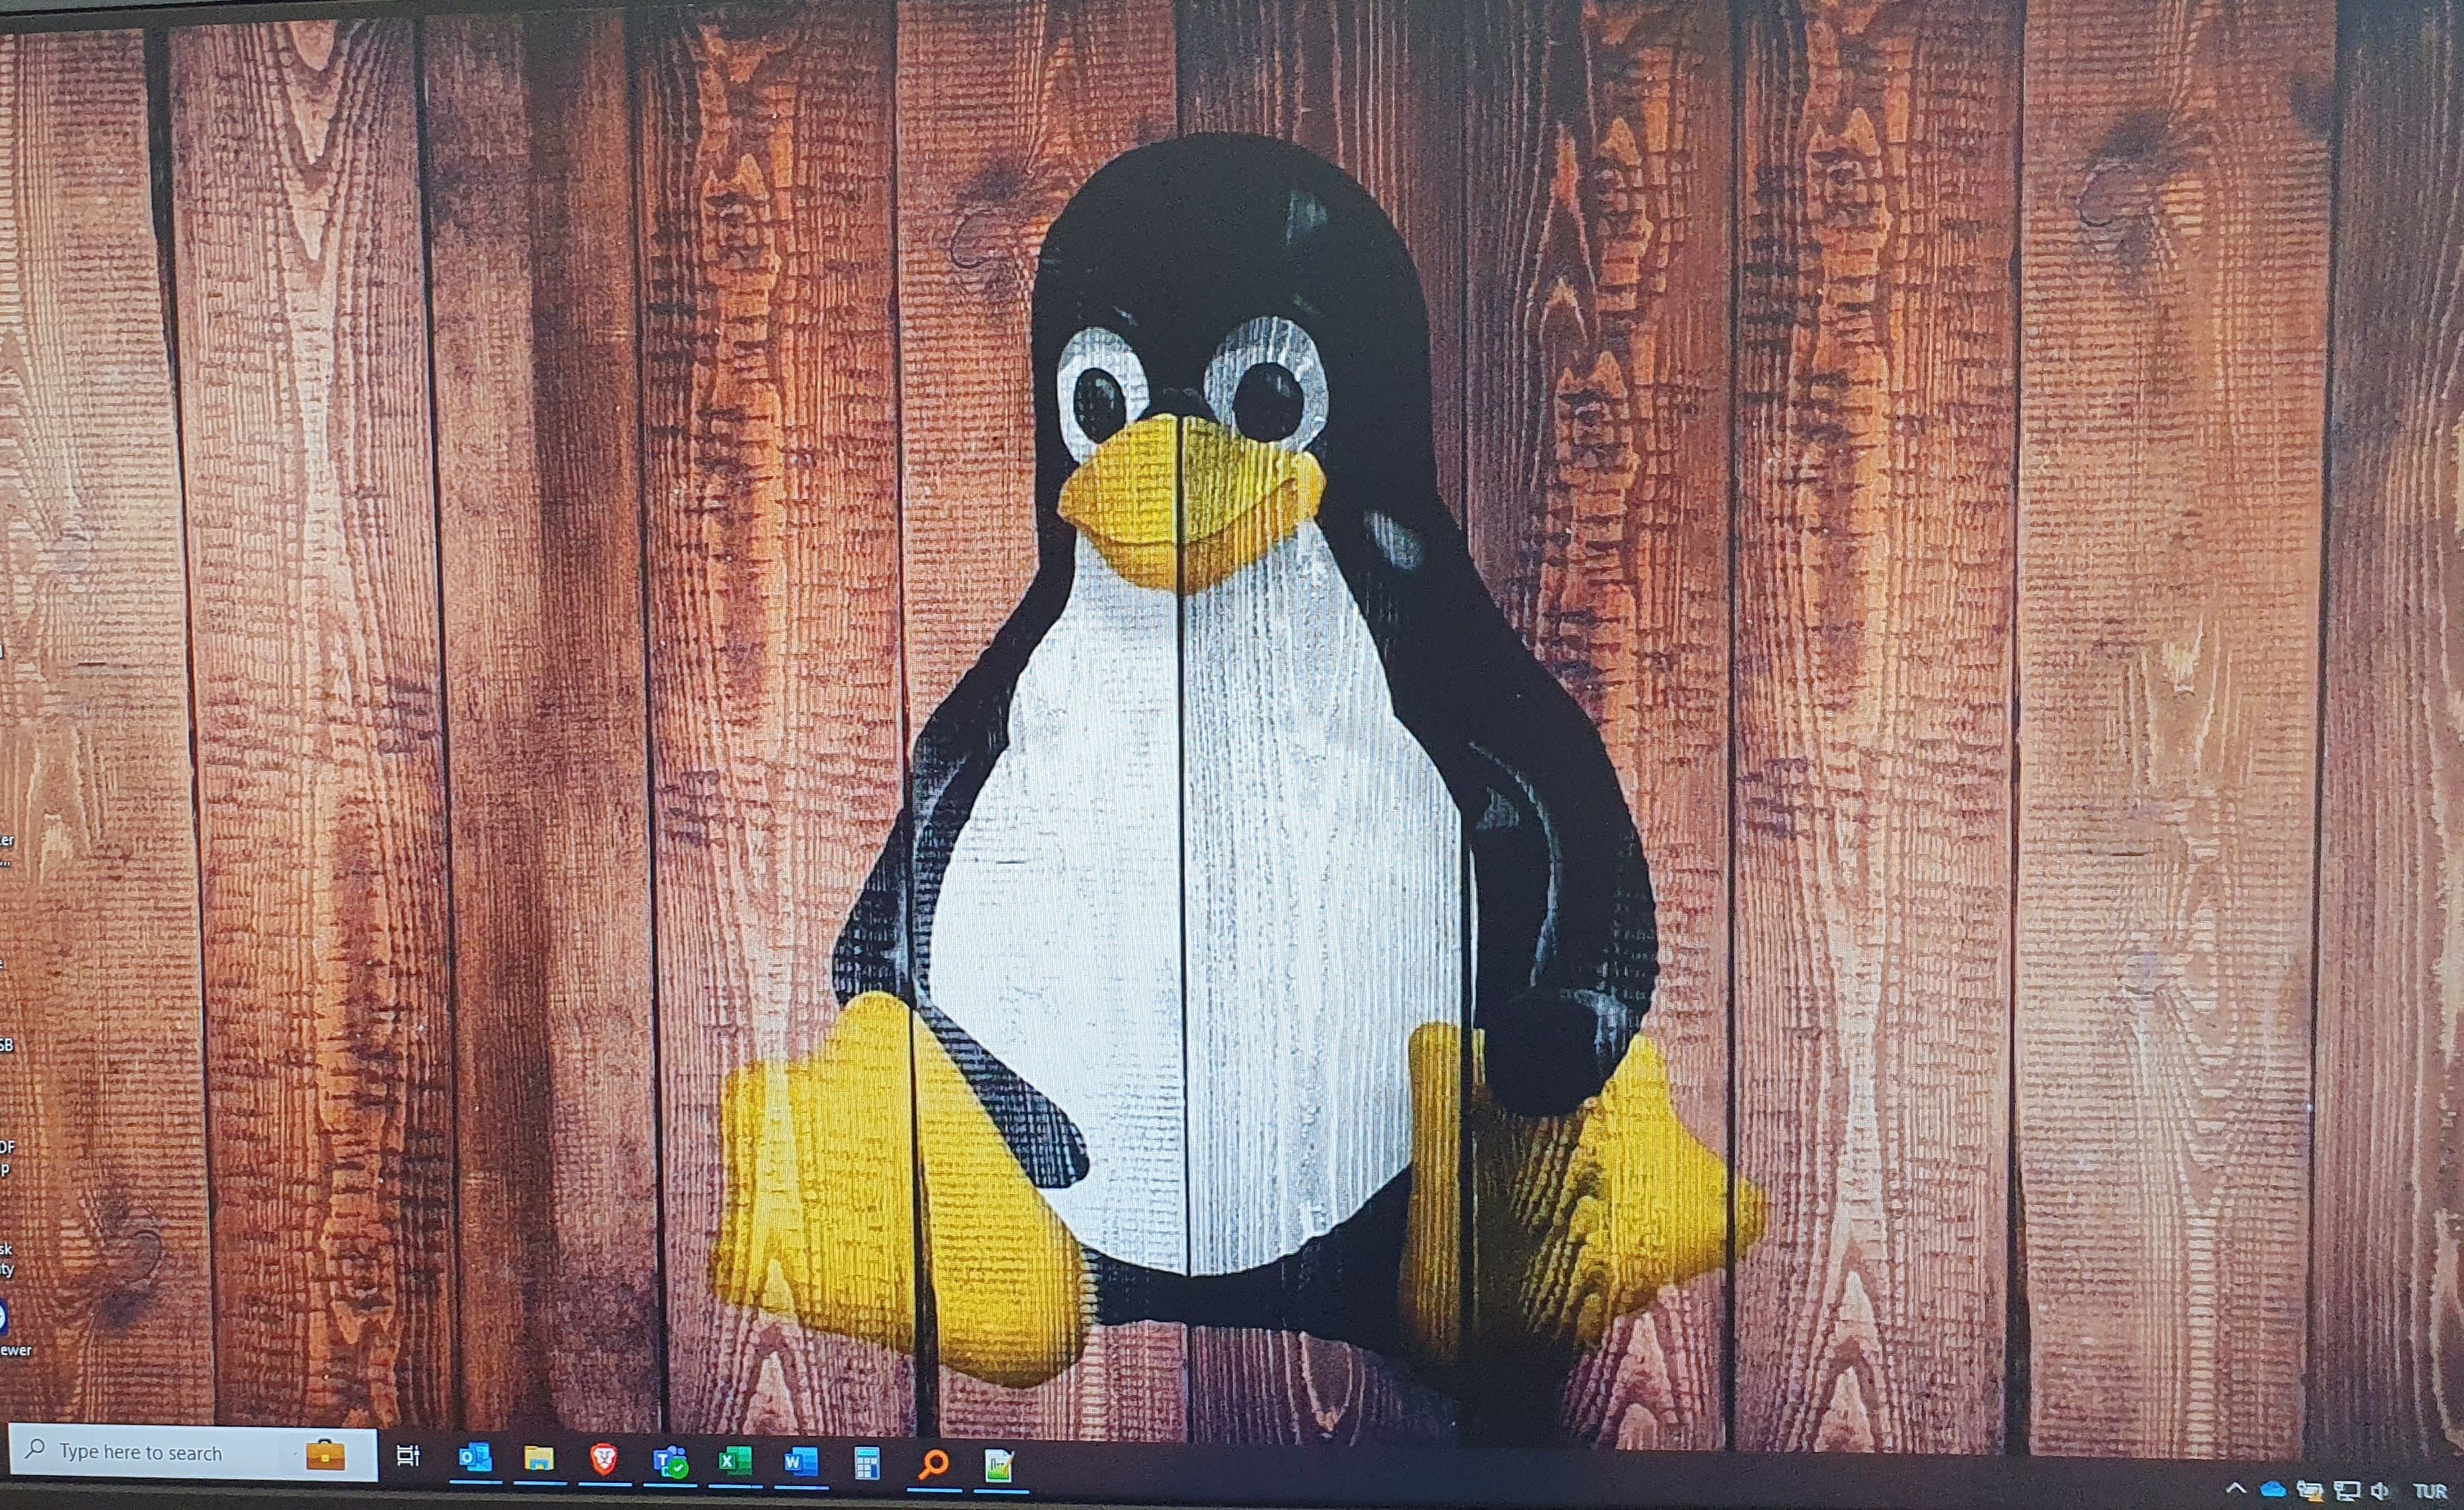The width and height of the screenshot is (2464, 1510).
Task: Open File Explorer from the taskbar
Action: [x=539, y=1459]
